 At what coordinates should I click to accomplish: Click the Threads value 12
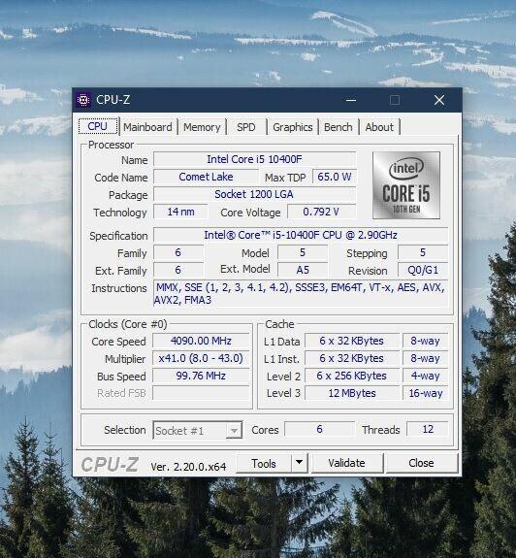pyautogui.click(x=428, y=429)
